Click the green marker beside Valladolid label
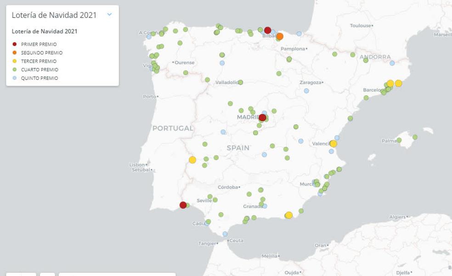This screenshot has height=276, width=452. coord(240,82)
